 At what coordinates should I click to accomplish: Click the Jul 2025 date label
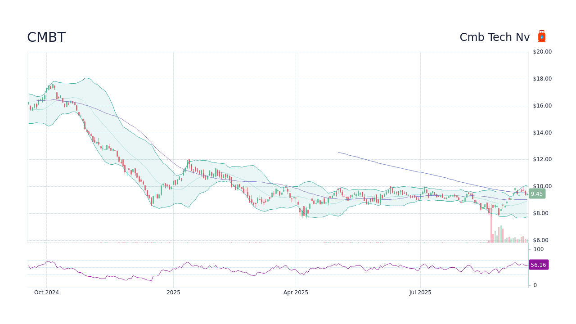[420, 292]
